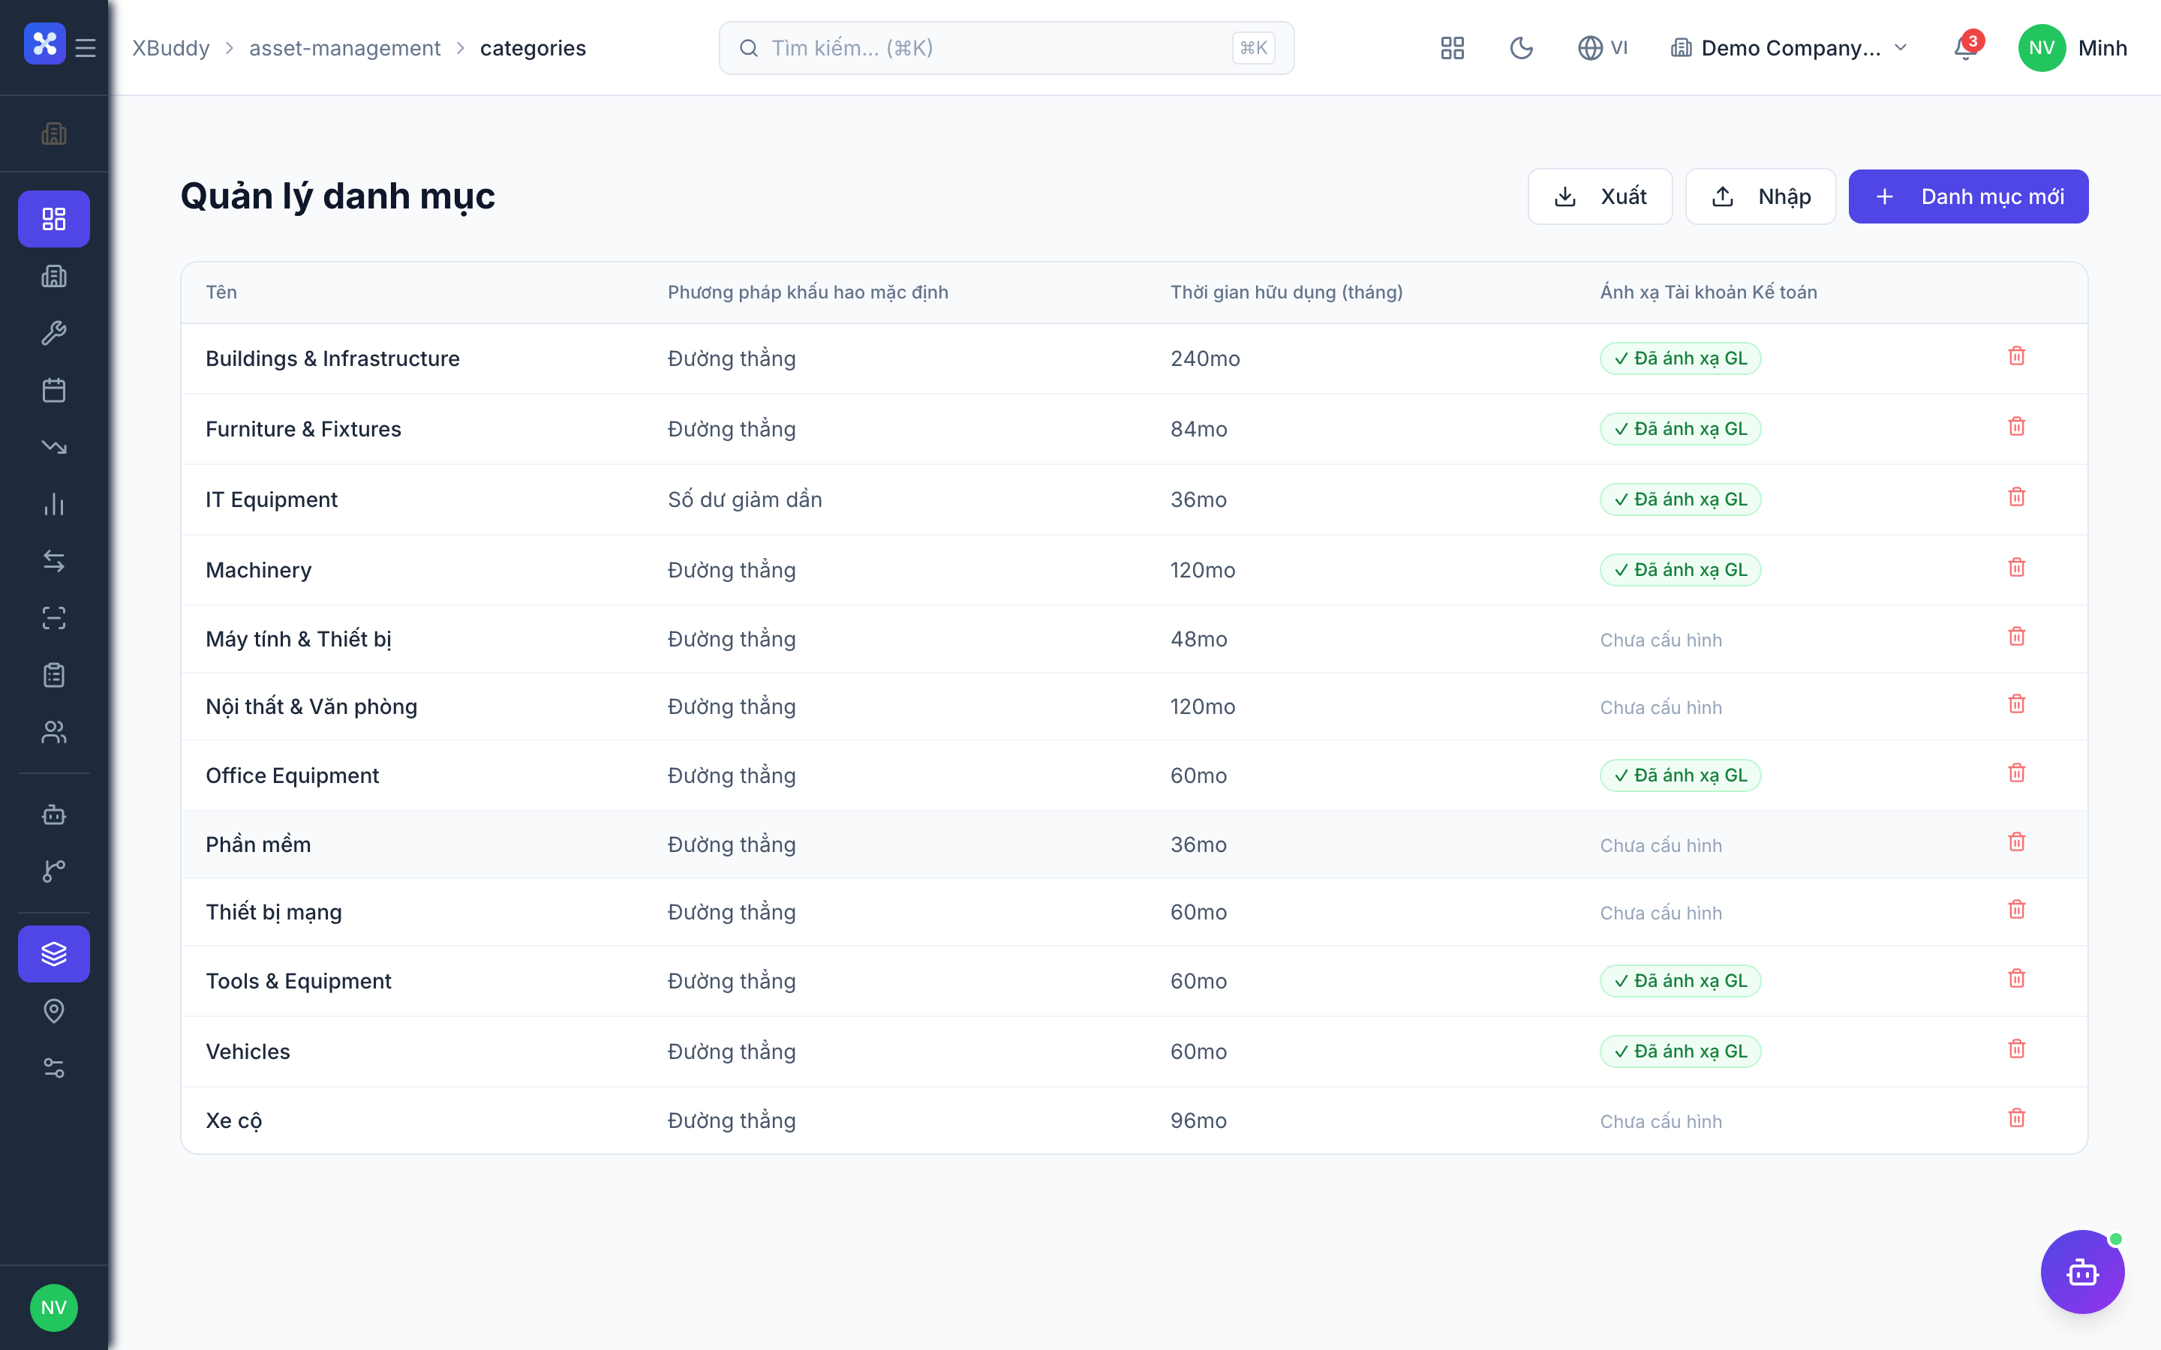Click Đã ánh xạ GL badge for Vehicles
Viewport: 2161px width, 1350px height.
pos(1680,1051)
